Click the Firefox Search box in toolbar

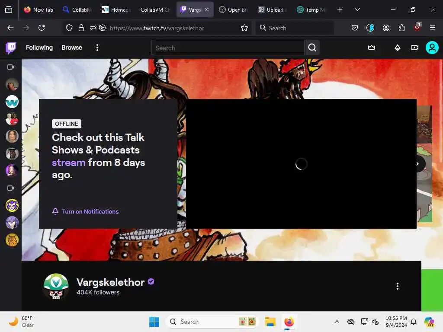coord(295,28)
